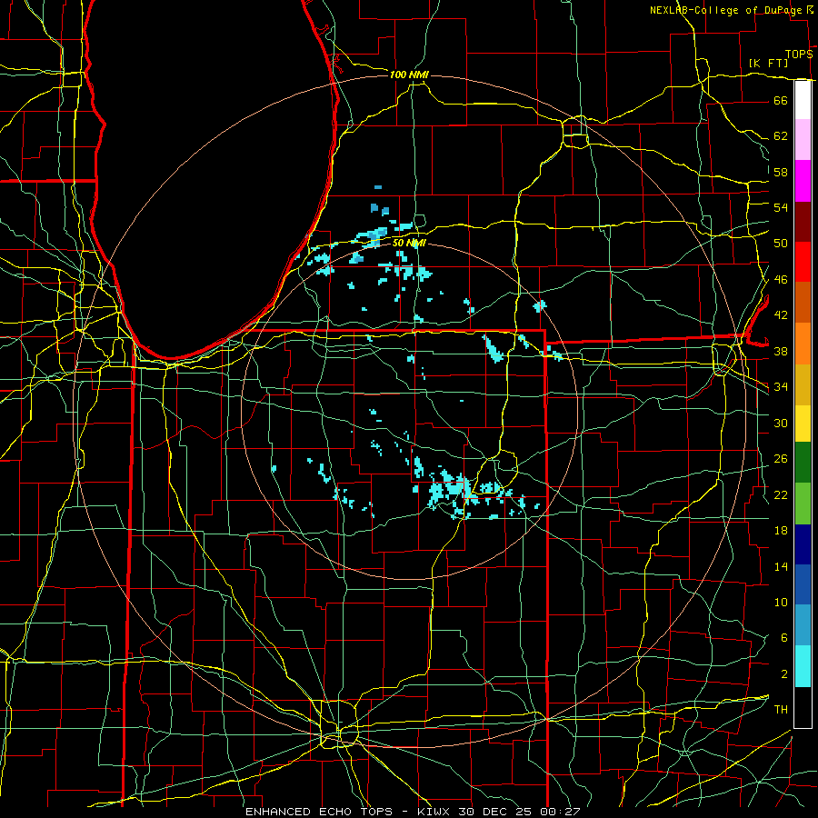Viewport: 818px width, 818px height.
Task: Click the legend value 30
Action: pos(781,423)
